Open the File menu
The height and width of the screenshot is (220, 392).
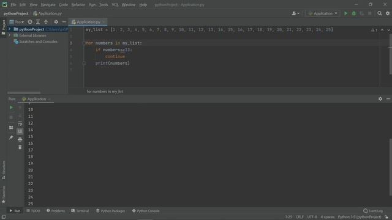click(13, 5)
